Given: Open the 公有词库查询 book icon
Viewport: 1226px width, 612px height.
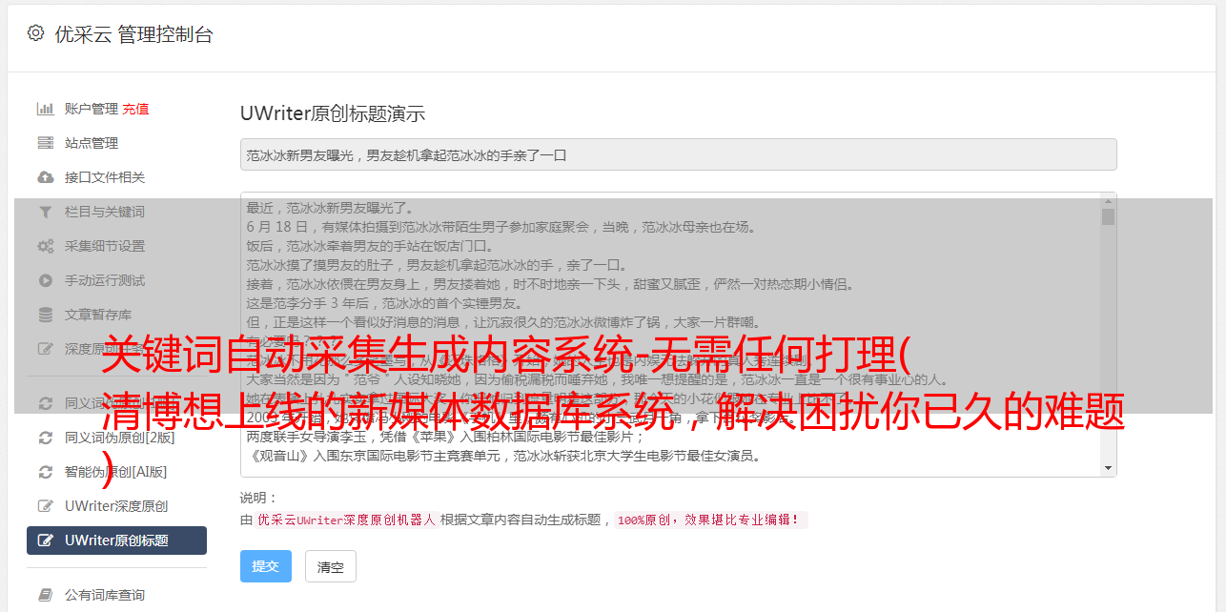Looking at the screenshot, I should 45,595.
